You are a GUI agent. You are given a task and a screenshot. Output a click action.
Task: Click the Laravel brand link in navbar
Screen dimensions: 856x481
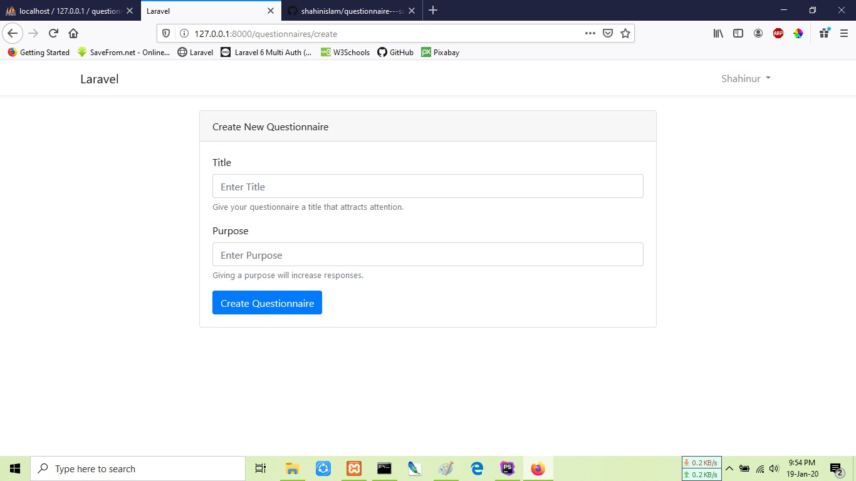(x=99, y=78)
